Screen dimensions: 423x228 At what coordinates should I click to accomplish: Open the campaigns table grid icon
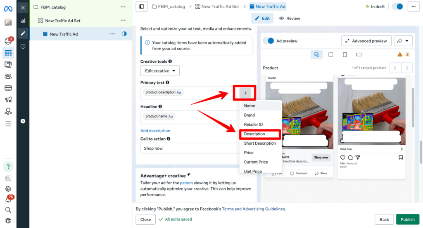coord(8,53)
